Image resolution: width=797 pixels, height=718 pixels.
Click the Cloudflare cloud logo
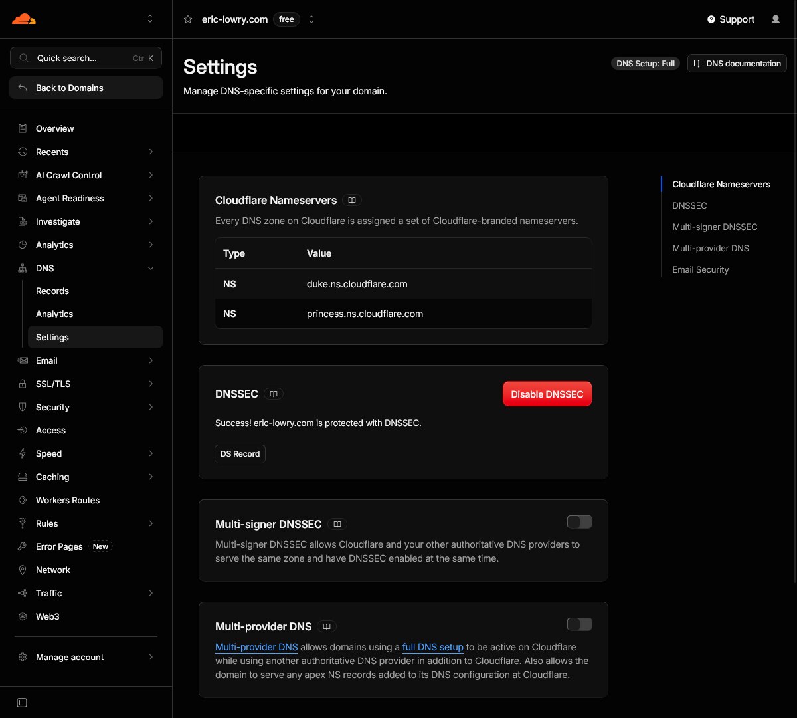pos(24,19)
